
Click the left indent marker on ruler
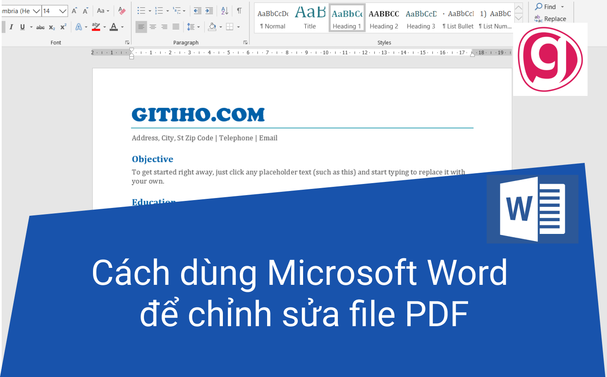pyautogui.click(x=131, y=53)
